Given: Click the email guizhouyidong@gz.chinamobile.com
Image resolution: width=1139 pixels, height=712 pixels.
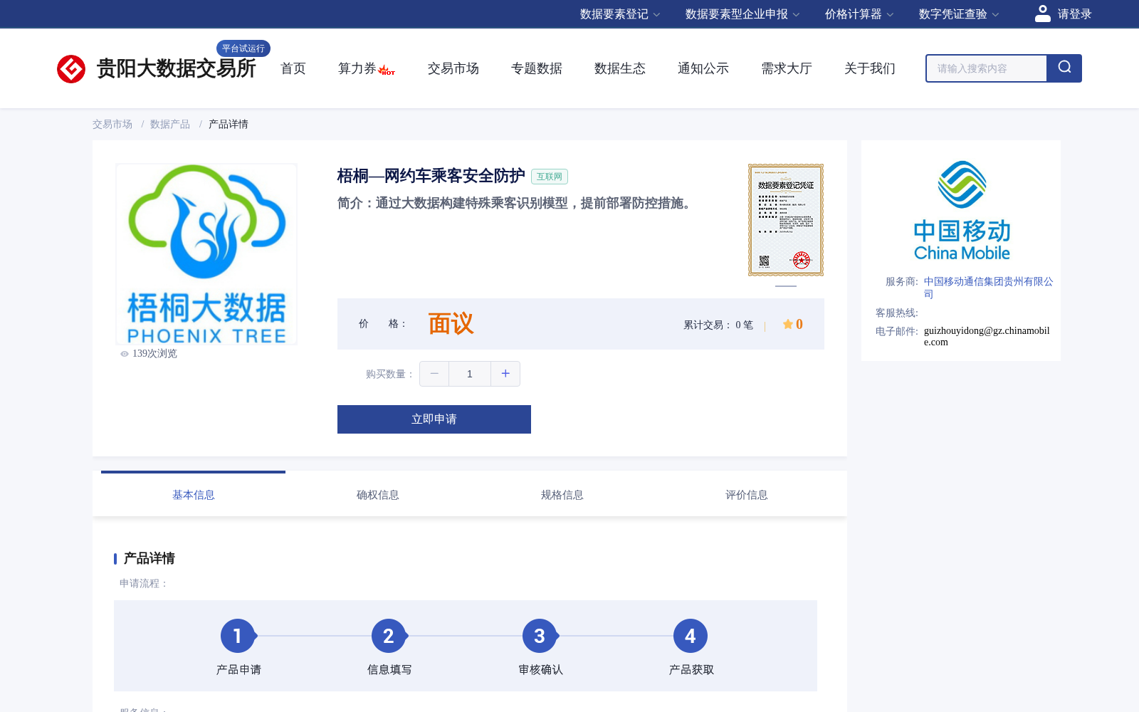Looking at the screenshot, I should pyautogui.click(x=987, y=336).
